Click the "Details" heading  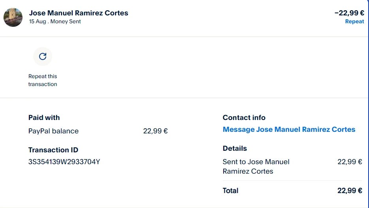(235, 148)
